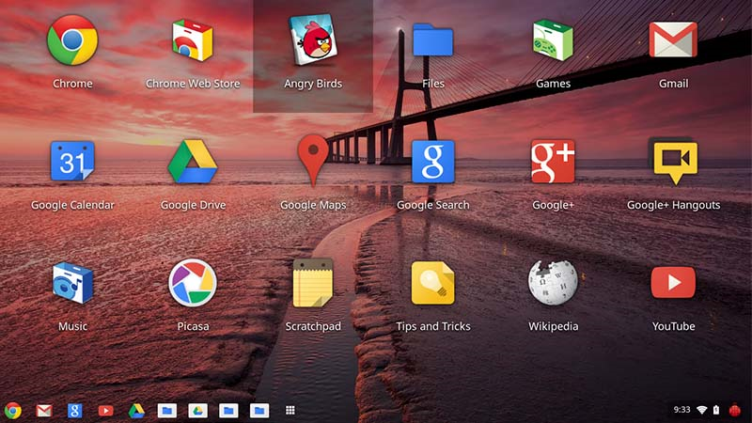Screen dimensions: 752x423
Task: Open the Wi-Fi status in the system tray
Action: [702, 410]
